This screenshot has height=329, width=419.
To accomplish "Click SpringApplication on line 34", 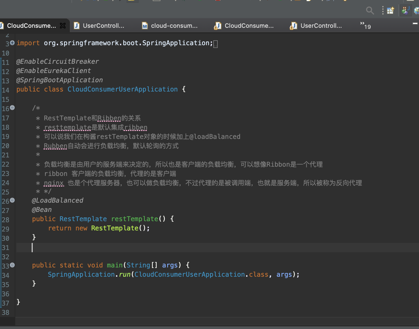I will (81, 275).
